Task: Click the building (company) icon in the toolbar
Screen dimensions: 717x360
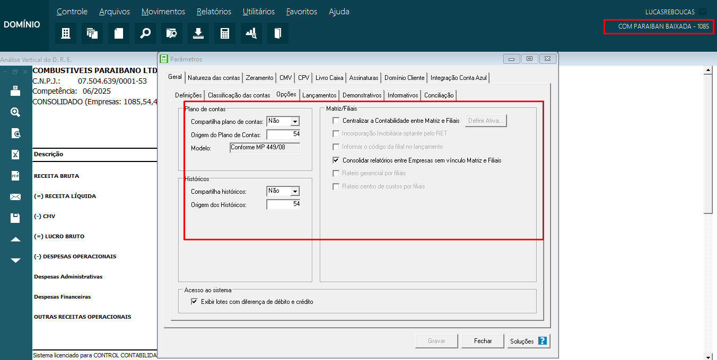Action: tap(66, 33)
